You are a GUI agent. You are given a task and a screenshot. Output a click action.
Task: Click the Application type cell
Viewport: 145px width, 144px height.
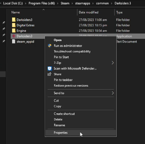[124, 36]
